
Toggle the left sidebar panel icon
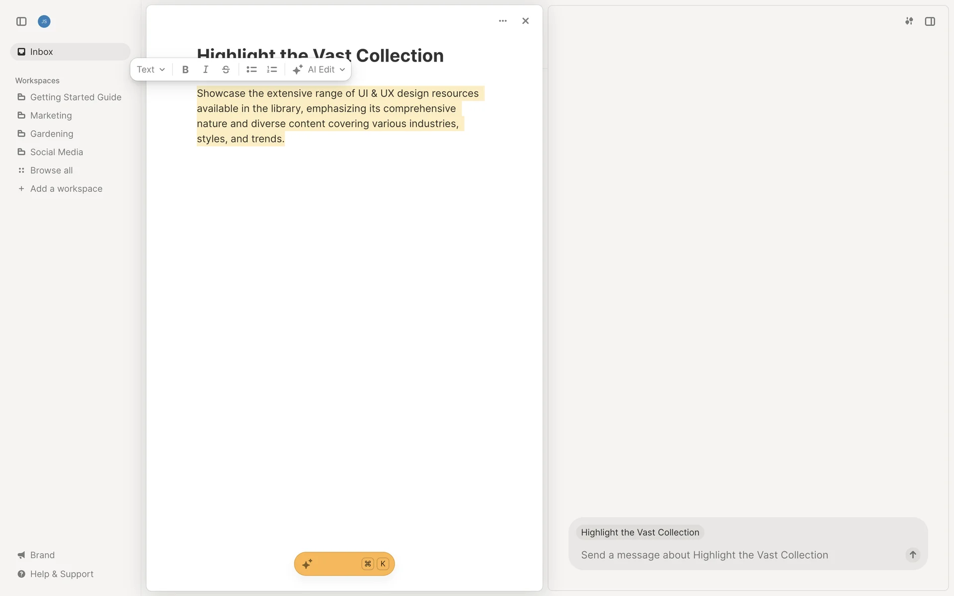coord(21,21)
